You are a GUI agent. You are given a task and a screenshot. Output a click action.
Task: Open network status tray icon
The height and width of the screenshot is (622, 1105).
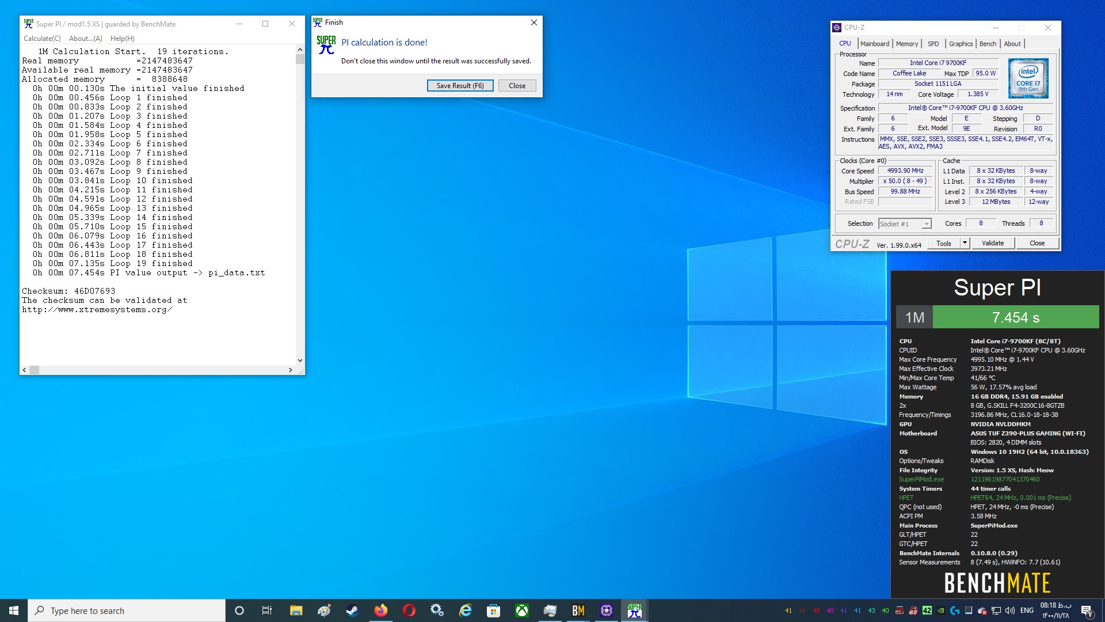(x=996, y=610)
